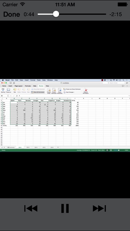Select the Summary sheet tab
The width and height of the screenshot is (130, 231).
[x=11, y=147]
